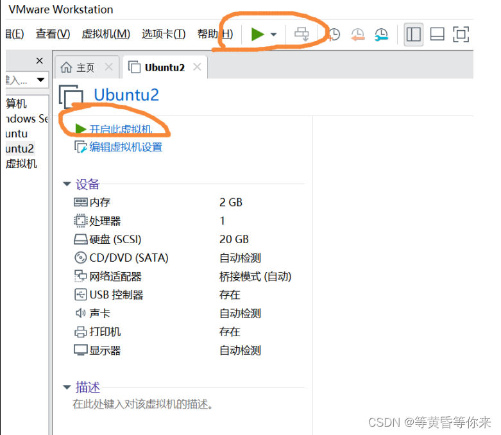This screenshot has width=501, height=435.
Task: Select CD/DVD (SATA) device label
Action: point(129,258)
